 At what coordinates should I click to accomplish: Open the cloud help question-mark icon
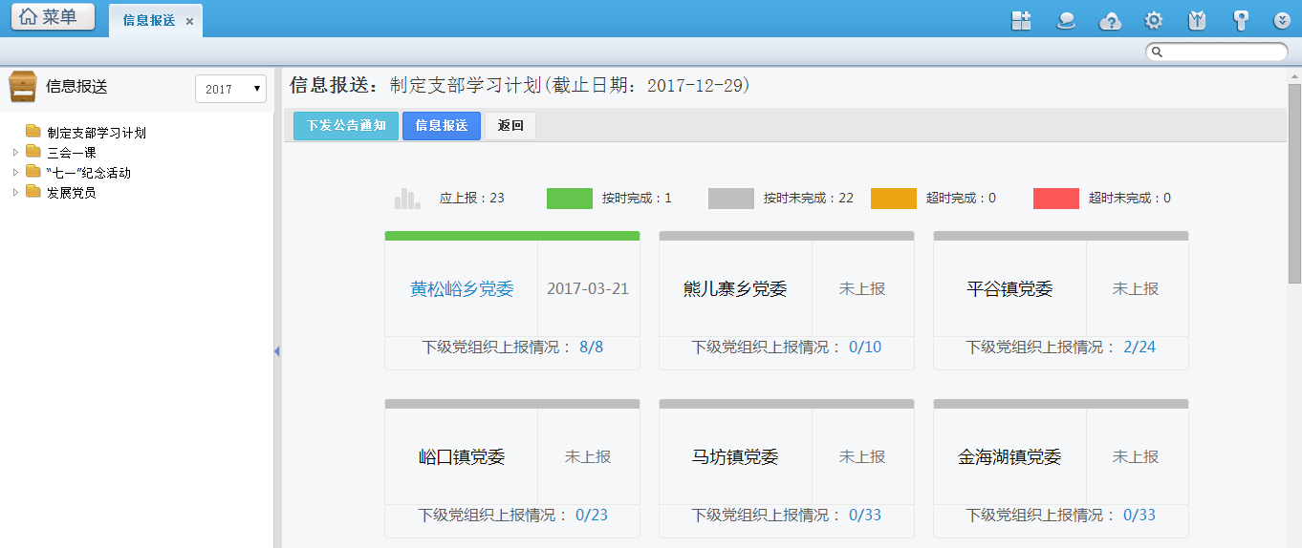pos(1110,21)
